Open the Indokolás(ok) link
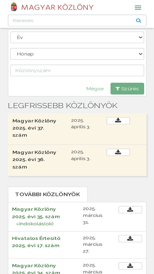The image size is (154, 274). point(35,223)
